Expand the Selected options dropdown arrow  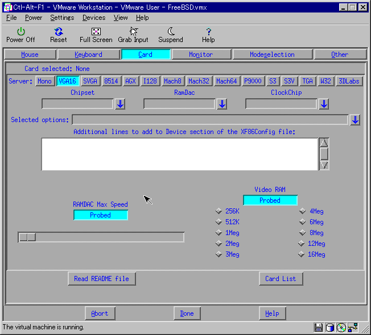point(355,120)
